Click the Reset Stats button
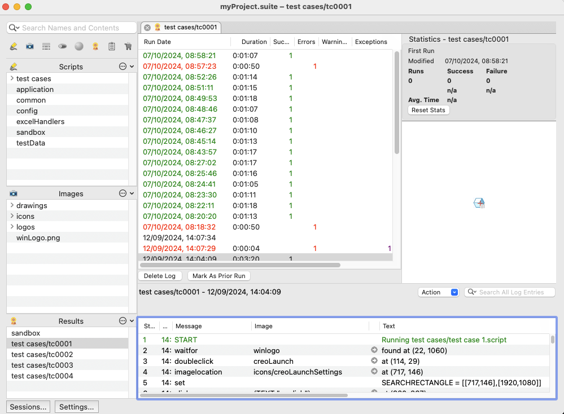 pos(429,110)
